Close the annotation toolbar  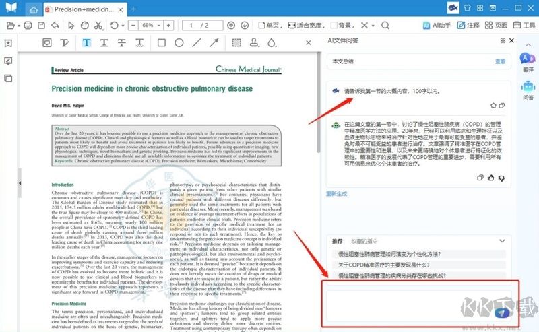(309, 42)
